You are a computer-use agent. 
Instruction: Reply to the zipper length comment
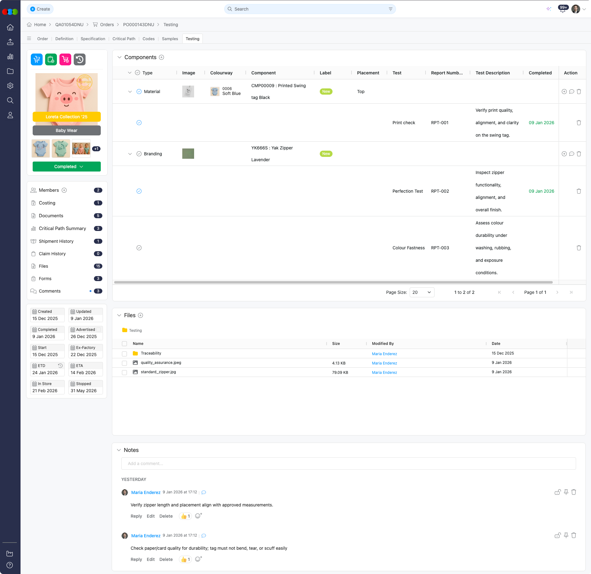pyautogui.click(x=136, y=516)
